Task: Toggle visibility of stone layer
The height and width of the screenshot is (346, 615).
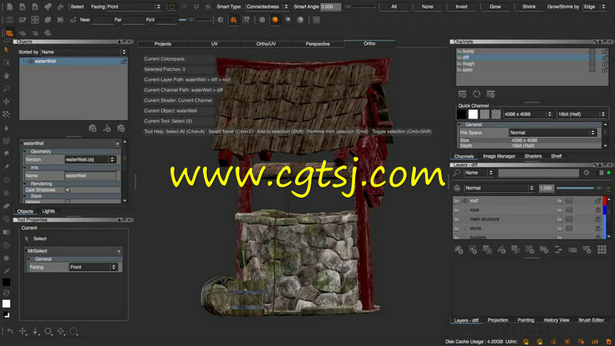Action: tap(465, 228)
